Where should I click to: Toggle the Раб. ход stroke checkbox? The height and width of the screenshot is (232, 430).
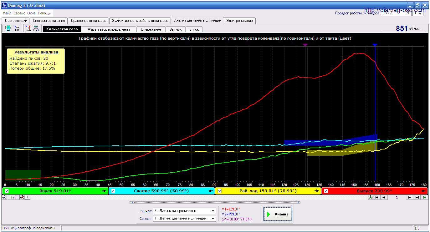pos(220,191)
